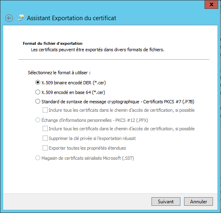Click the Suivant button
This screenshot has width=221, height=213.
click(x=166, y=202)
